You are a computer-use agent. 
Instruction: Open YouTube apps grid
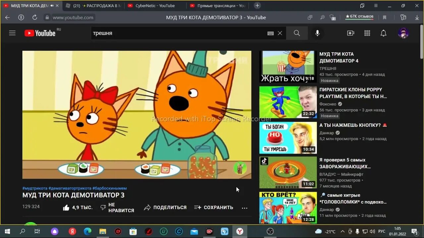[367, 33]
